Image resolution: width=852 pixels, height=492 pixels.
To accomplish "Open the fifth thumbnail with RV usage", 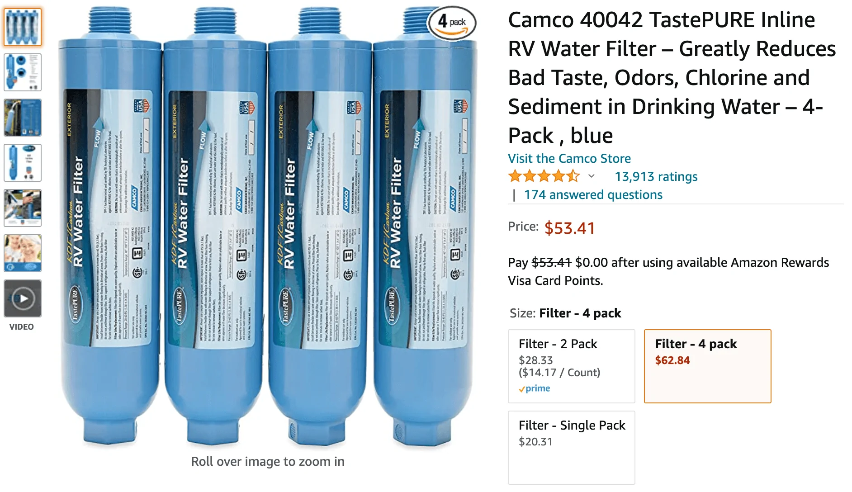I will pyautogui.click(x=23, y=208).
